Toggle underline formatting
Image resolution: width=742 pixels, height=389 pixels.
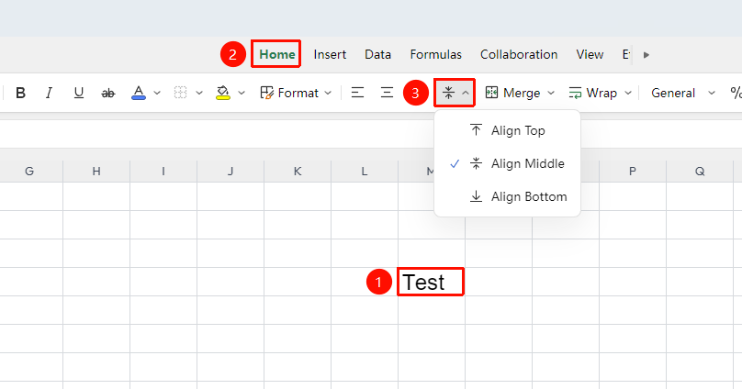(x=79, y=93)
